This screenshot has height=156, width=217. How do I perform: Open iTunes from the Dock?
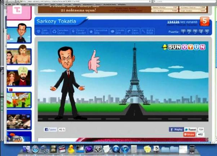(125, 150)
